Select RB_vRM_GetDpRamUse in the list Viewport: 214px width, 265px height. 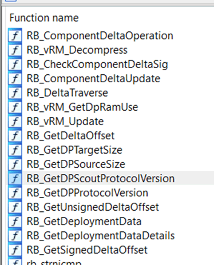[82, 107]
